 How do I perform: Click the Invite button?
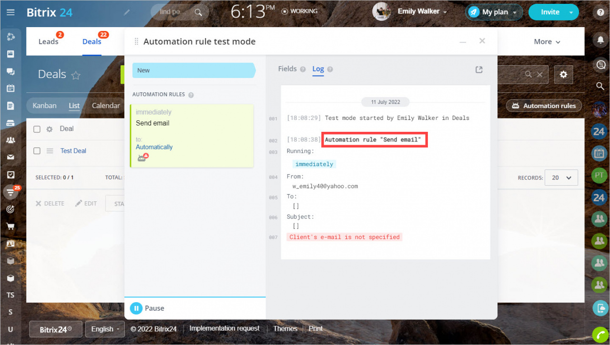[553, 12]
